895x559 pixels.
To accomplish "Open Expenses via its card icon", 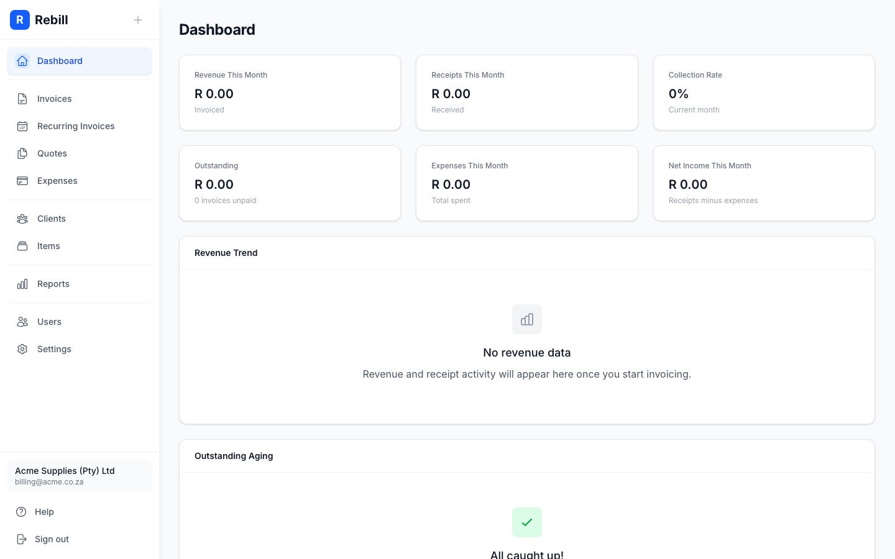I will [x=22, y=181].
